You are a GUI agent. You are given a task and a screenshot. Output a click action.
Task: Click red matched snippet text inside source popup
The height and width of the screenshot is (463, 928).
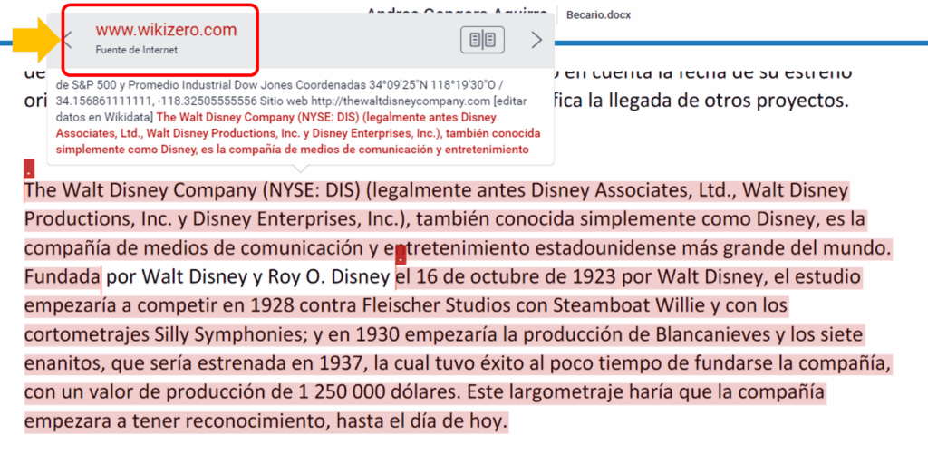pyautogui.click(x=344, y=133)
